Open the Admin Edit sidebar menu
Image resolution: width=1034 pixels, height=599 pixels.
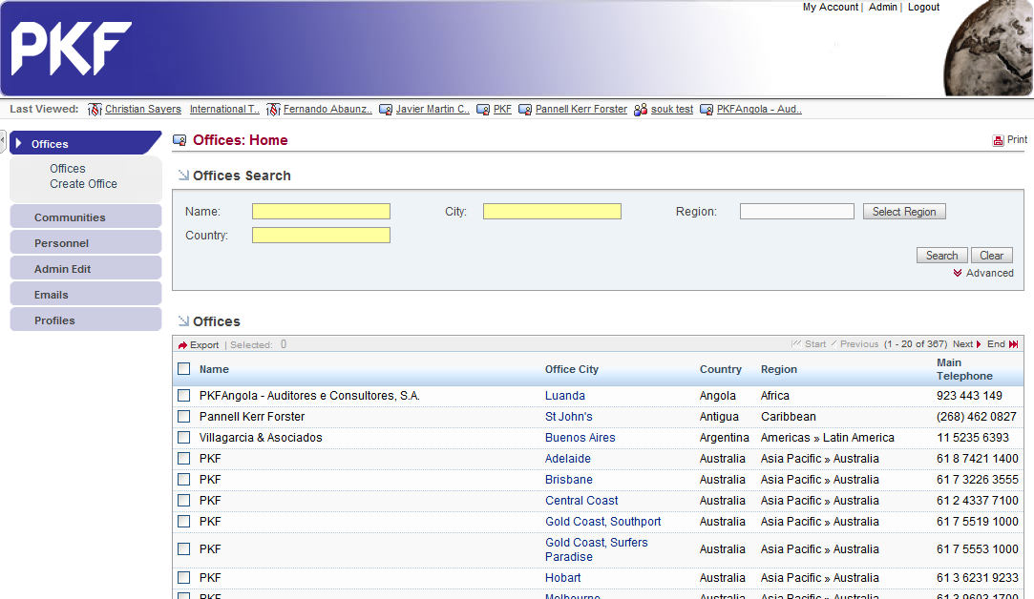(x=86, y=268)
